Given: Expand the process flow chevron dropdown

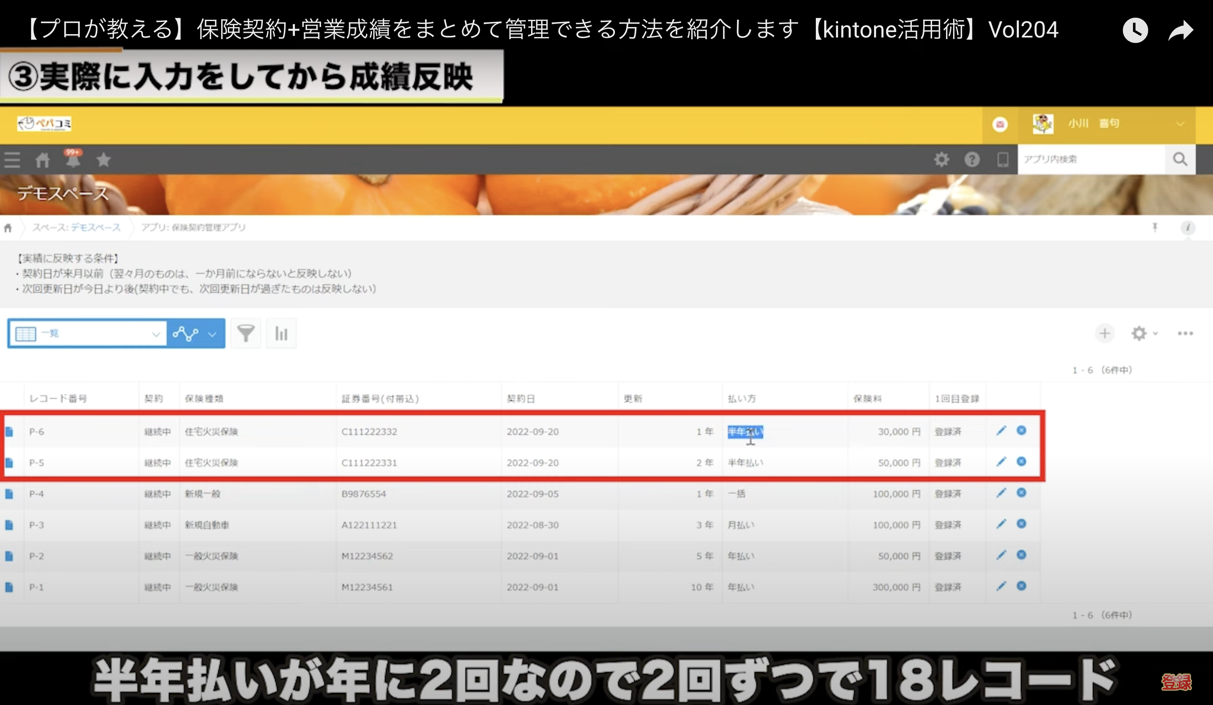Looking at the screenshot, I should pos(212,334).
